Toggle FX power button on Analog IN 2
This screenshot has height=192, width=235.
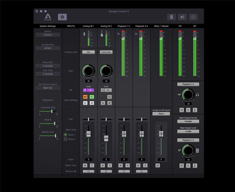tap(103, 90)
